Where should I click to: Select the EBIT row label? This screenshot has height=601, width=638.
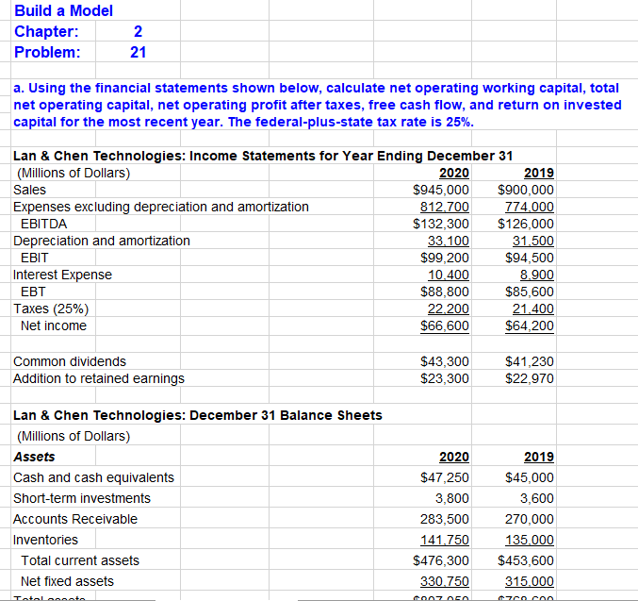tap(35, 258)
